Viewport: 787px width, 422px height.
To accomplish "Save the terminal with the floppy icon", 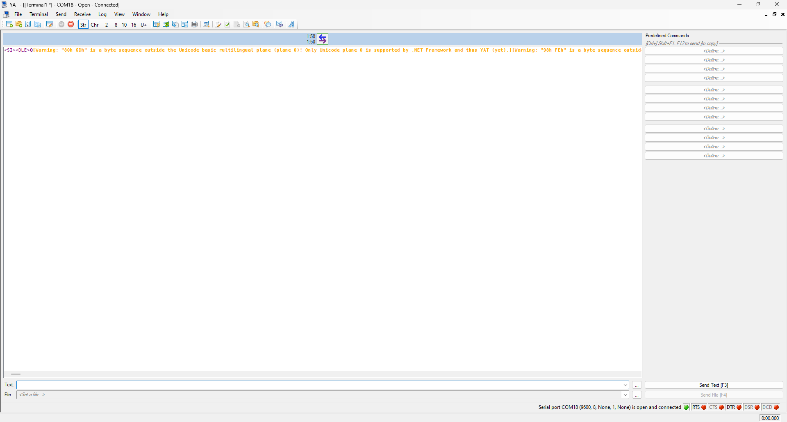I will pyautogui.click(x=28, y=24).
